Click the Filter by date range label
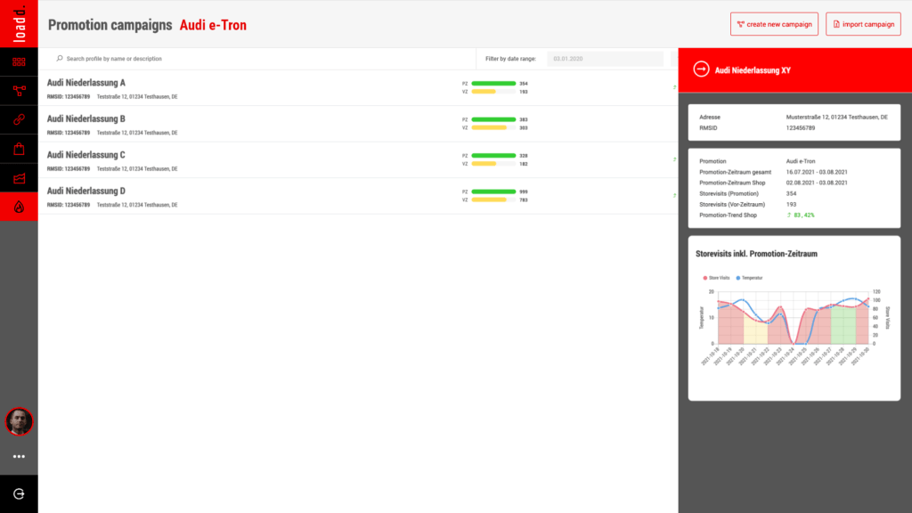This screenshot has height=513, width=912. [510, 59]
